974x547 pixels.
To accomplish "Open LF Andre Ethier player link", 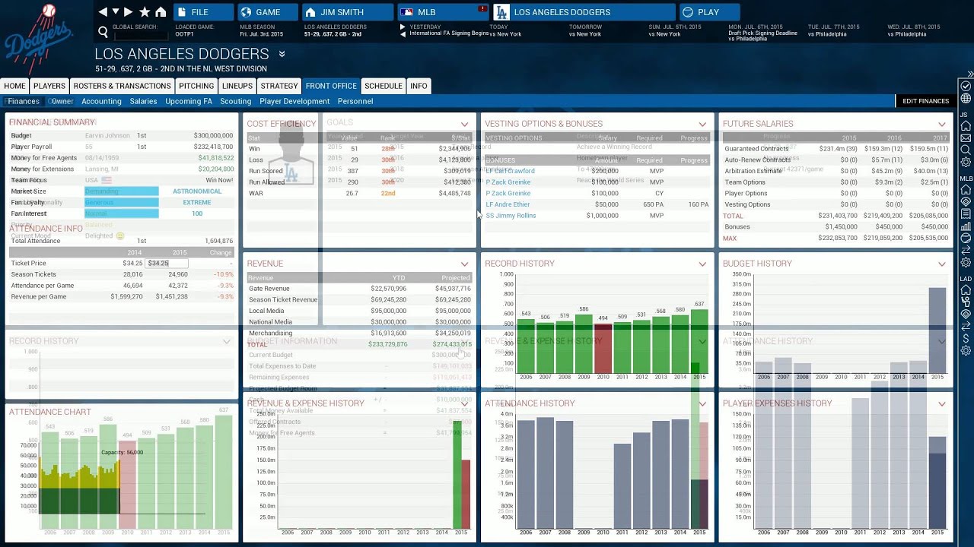I will click(508, 204).
